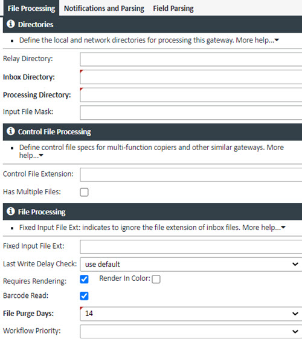This screenshot has height=339, width=302.
Task: Enable the Render In Color checkbox
Action: pos(156,279)
